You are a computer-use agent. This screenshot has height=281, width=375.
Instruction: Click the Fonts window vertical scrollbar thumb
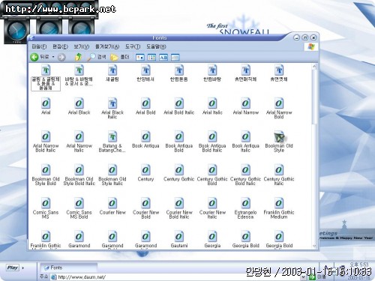pyautogui.click(x=314, y=97)
